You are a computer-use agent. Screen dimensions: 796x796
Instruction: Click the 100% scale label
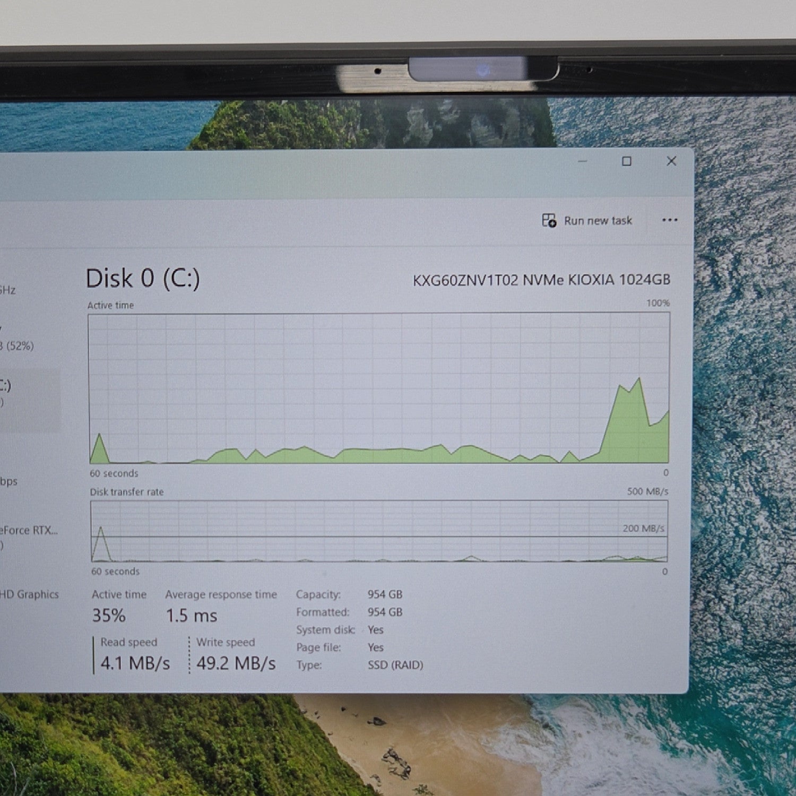[x=658, y=303]
